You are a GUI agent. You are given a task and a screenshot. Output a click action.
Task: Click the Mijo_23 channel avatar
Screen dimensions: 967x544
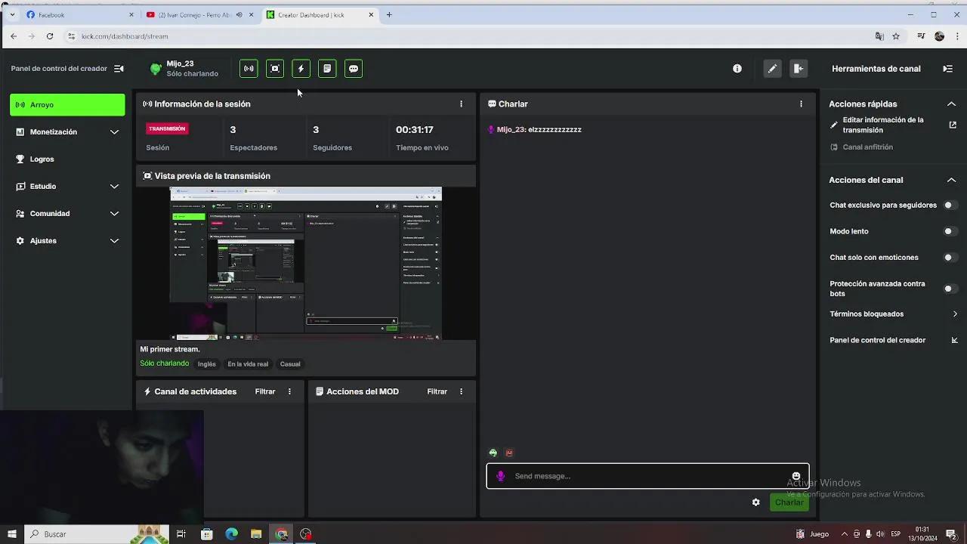pos(156,69)
